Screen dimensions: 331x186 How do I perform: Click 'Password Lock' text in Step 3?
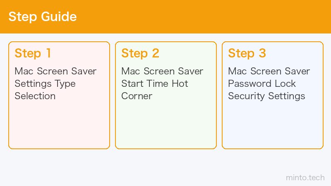(262, 83)
